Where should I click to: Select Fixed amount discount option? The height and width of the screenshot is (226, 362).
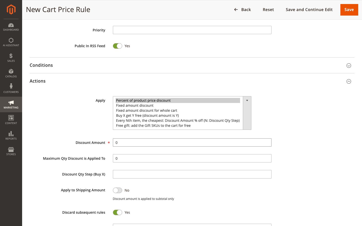point(178,105)
